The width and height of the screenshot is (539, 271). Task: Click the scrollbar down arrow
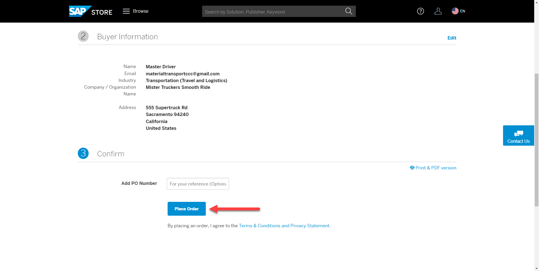(536, 268)
